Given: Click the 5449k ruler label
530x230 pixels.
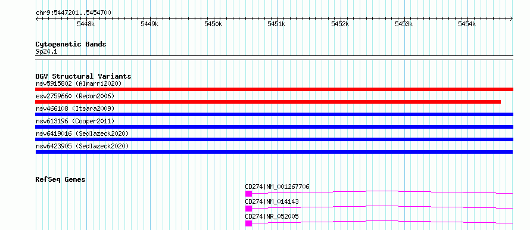Looking at the screenshot, I should point(149,24).
